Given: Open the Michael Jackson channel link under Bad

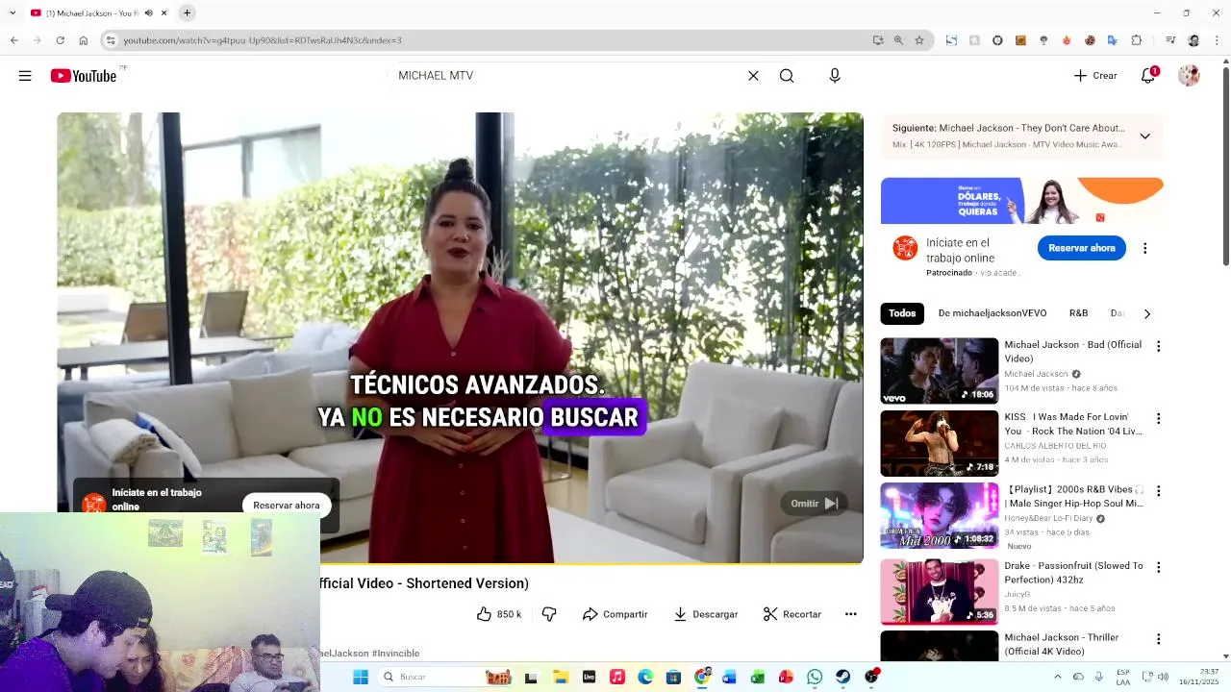Looking at the screenshot, I should tap(1036, 374).
